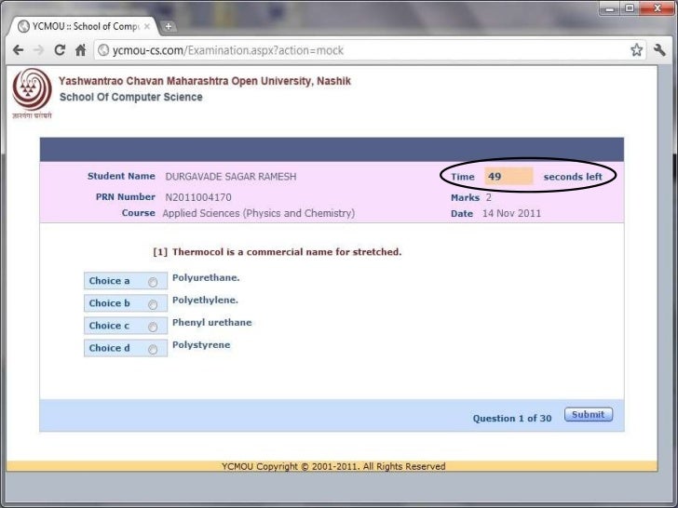Click the answer text Phenyl urethane
The height and width of the screenshot is (508, 678).
pos(212,323)
